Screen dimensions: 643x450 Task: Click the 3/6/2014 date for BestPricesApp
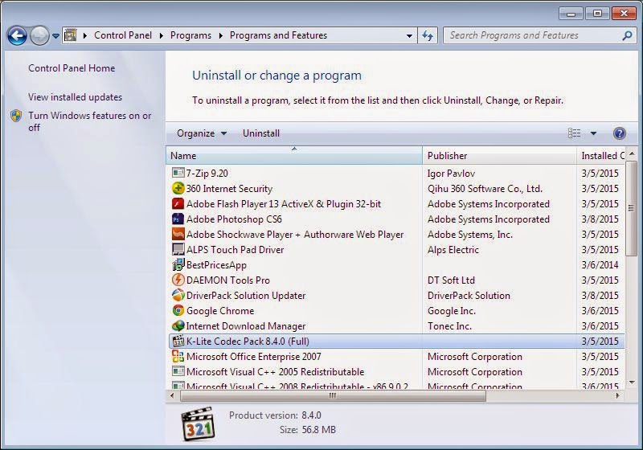pyautogui.click(x=600, y=264)
